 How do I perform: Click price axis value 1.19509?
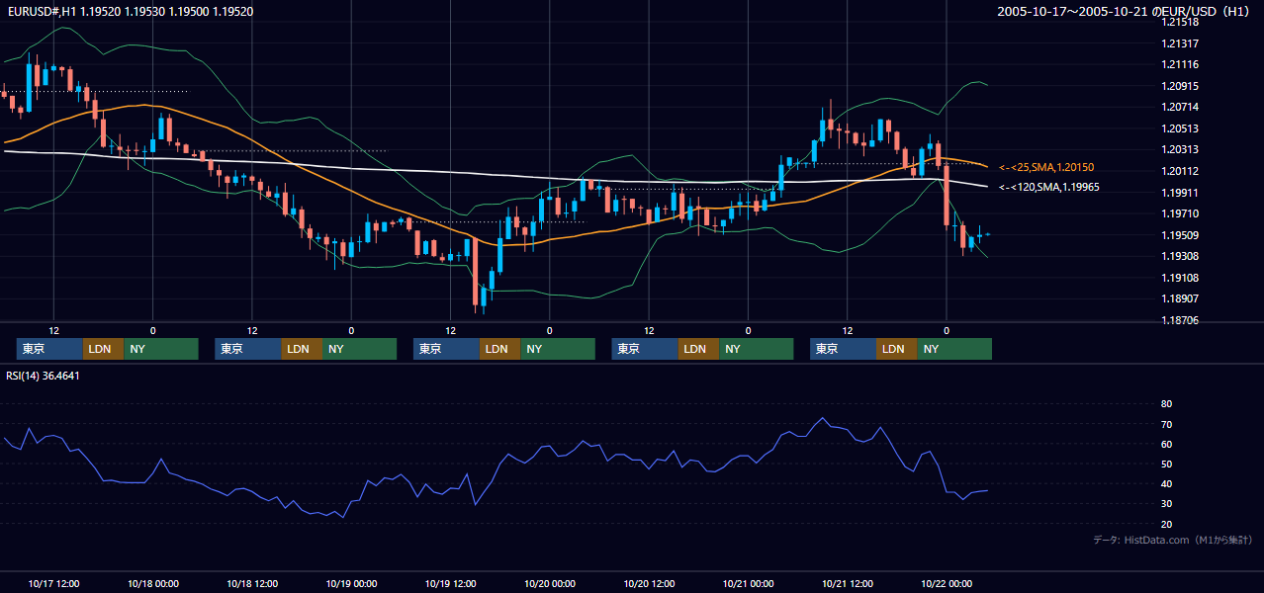(x=1181, y=235)
